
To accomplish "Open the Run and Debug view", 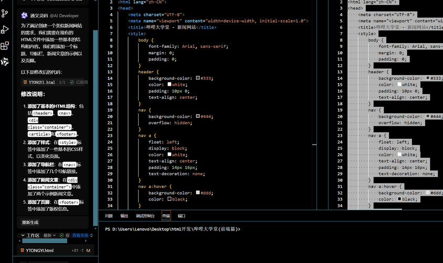I will [5, 29].
